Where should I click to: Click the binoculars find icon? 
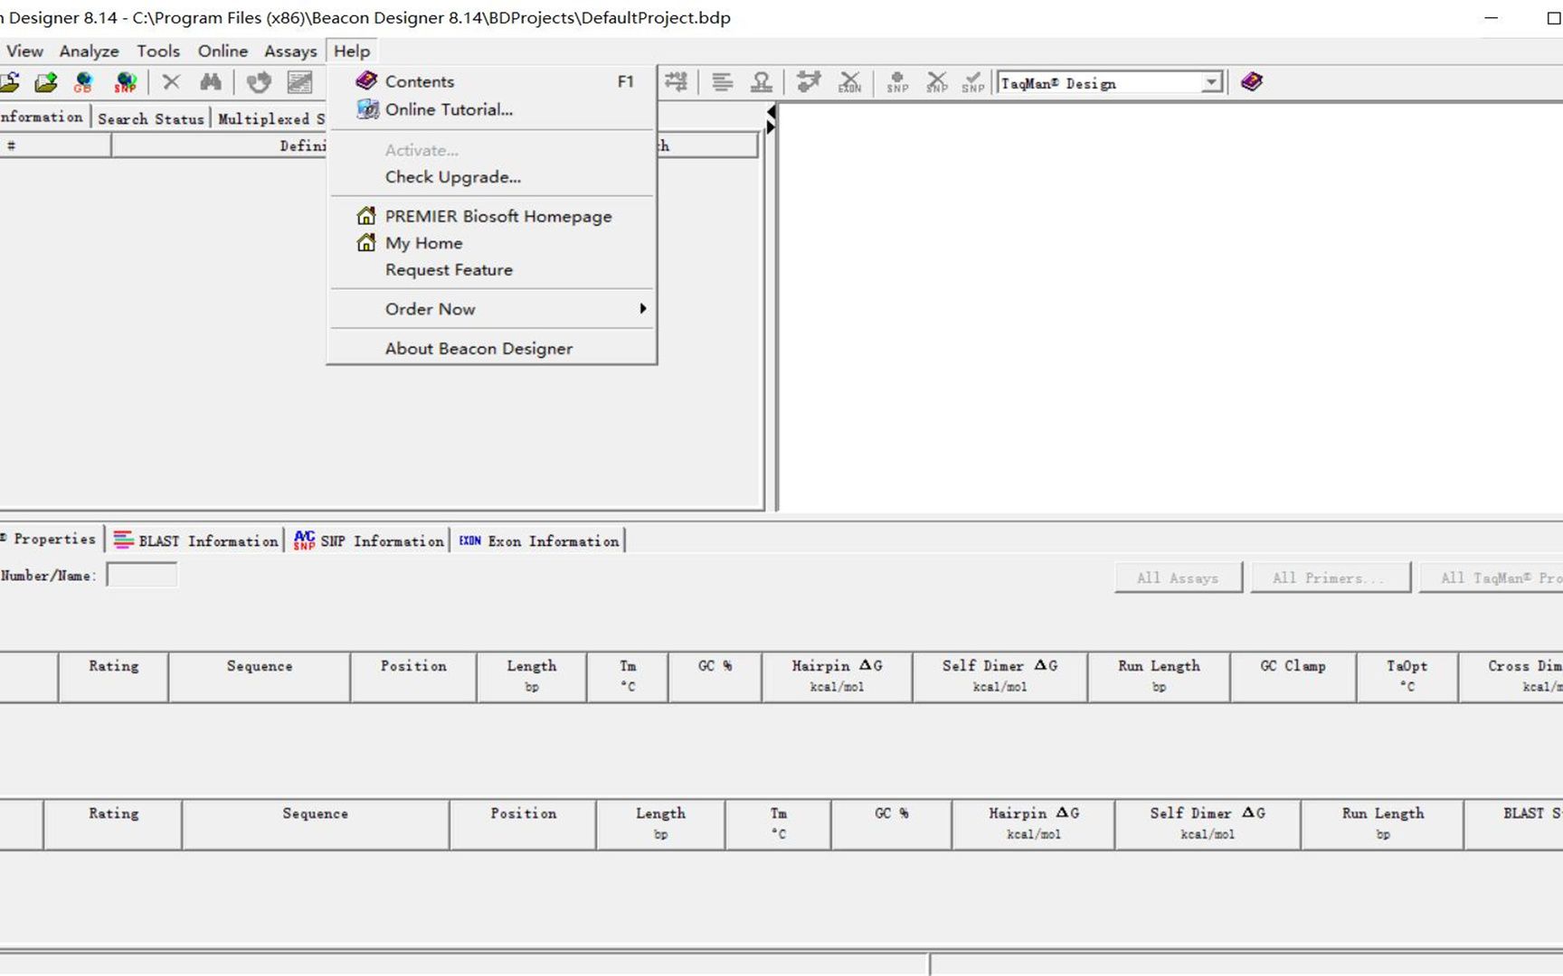[211, 82]
